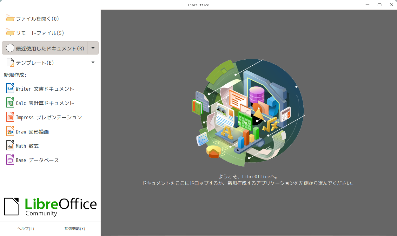The width and height of the screenshot is (397, 236).
Task: Show テンプレート(E) list
Action: tap(45, 62)
